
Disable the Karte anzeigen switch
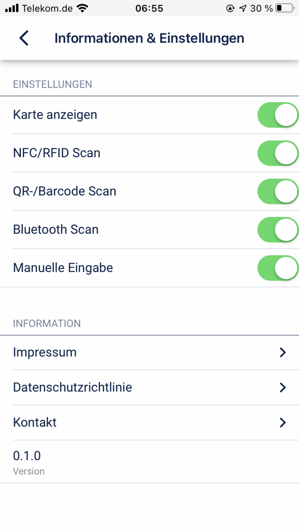[x=278, y=115]
